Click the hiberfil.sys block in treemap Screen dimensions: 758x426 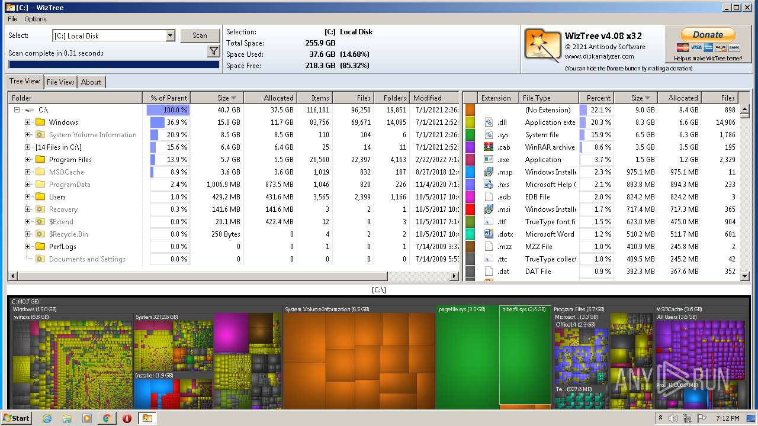point(525,355)
